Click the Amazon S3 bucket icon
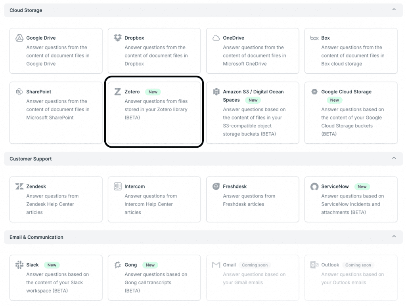 point(216,92)
